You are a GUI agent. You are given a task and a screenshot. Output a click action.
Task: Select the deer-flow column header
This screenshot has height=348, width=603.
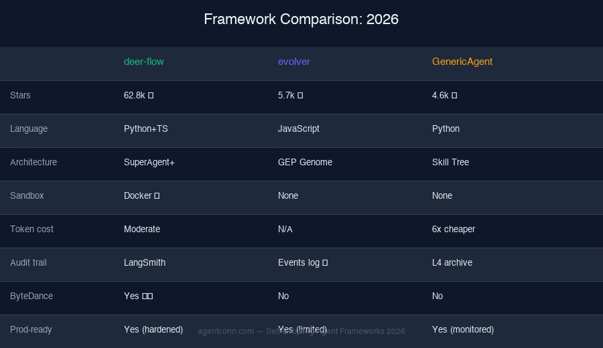(x=144, y=62)
